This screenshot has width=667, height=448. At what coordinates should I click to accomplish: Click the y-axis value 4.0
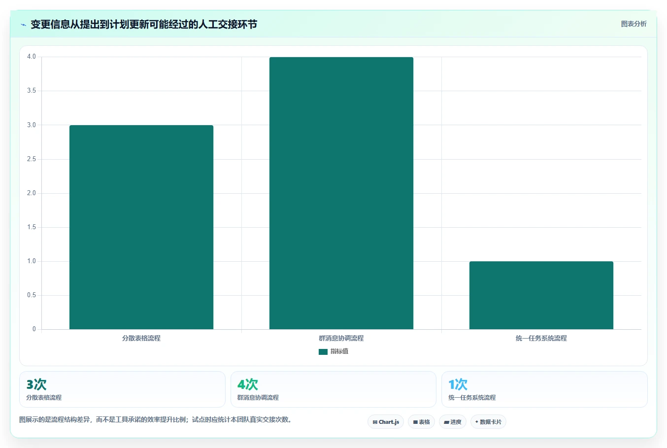pos(32,57)
